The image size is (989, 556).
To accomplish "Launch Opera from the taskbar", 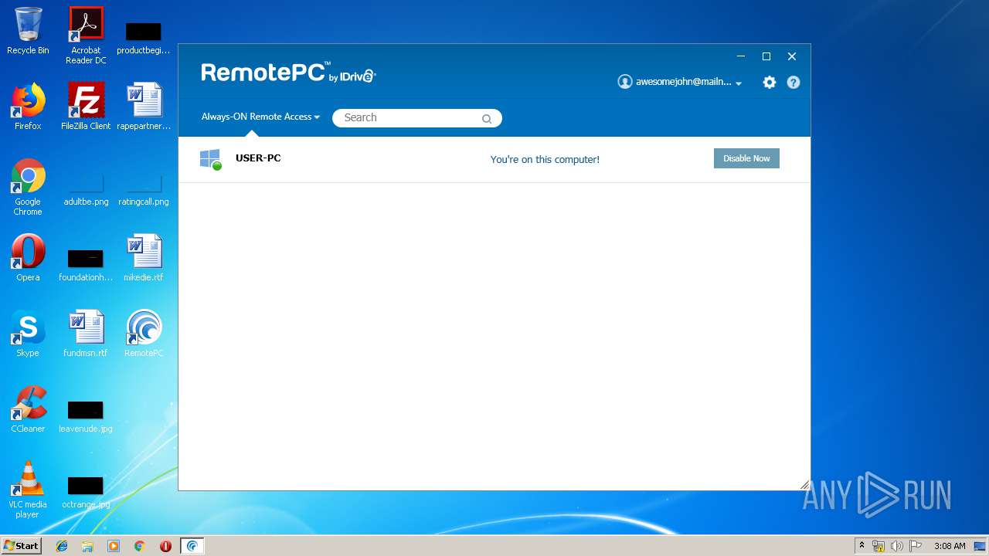I will click(x=165, y=546).
